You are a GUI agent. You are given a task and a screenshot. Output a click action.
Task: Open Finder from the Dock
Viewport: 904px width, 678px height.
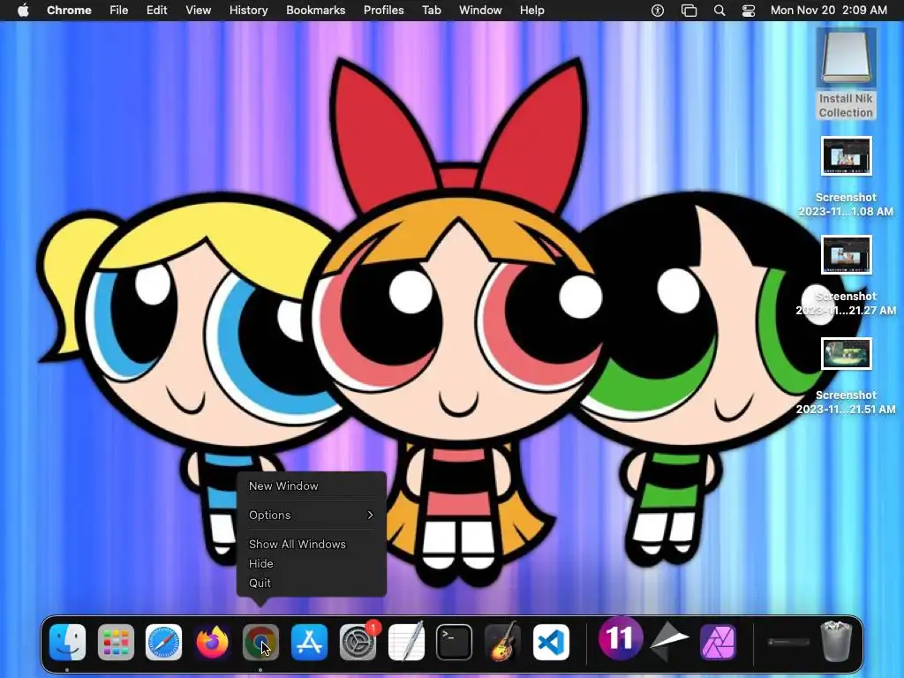[67, 643]
